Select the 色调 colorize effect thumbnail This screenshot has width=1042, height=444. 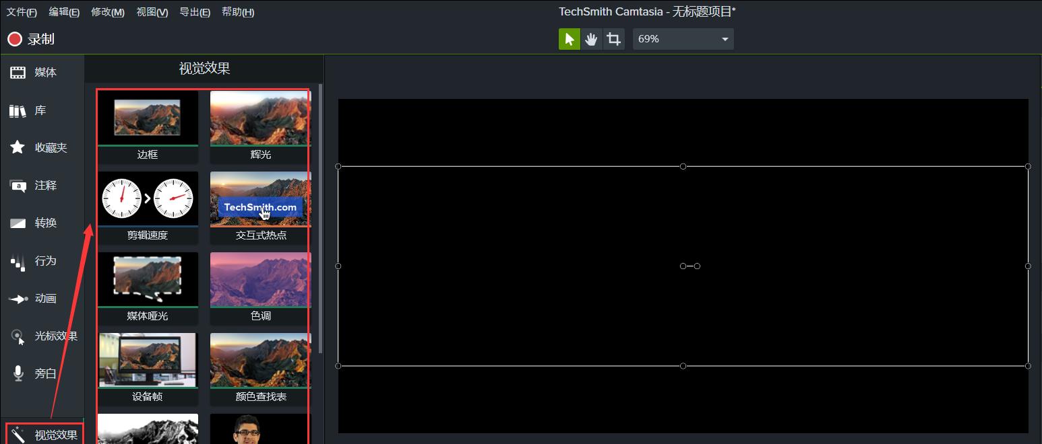[260, 289]
